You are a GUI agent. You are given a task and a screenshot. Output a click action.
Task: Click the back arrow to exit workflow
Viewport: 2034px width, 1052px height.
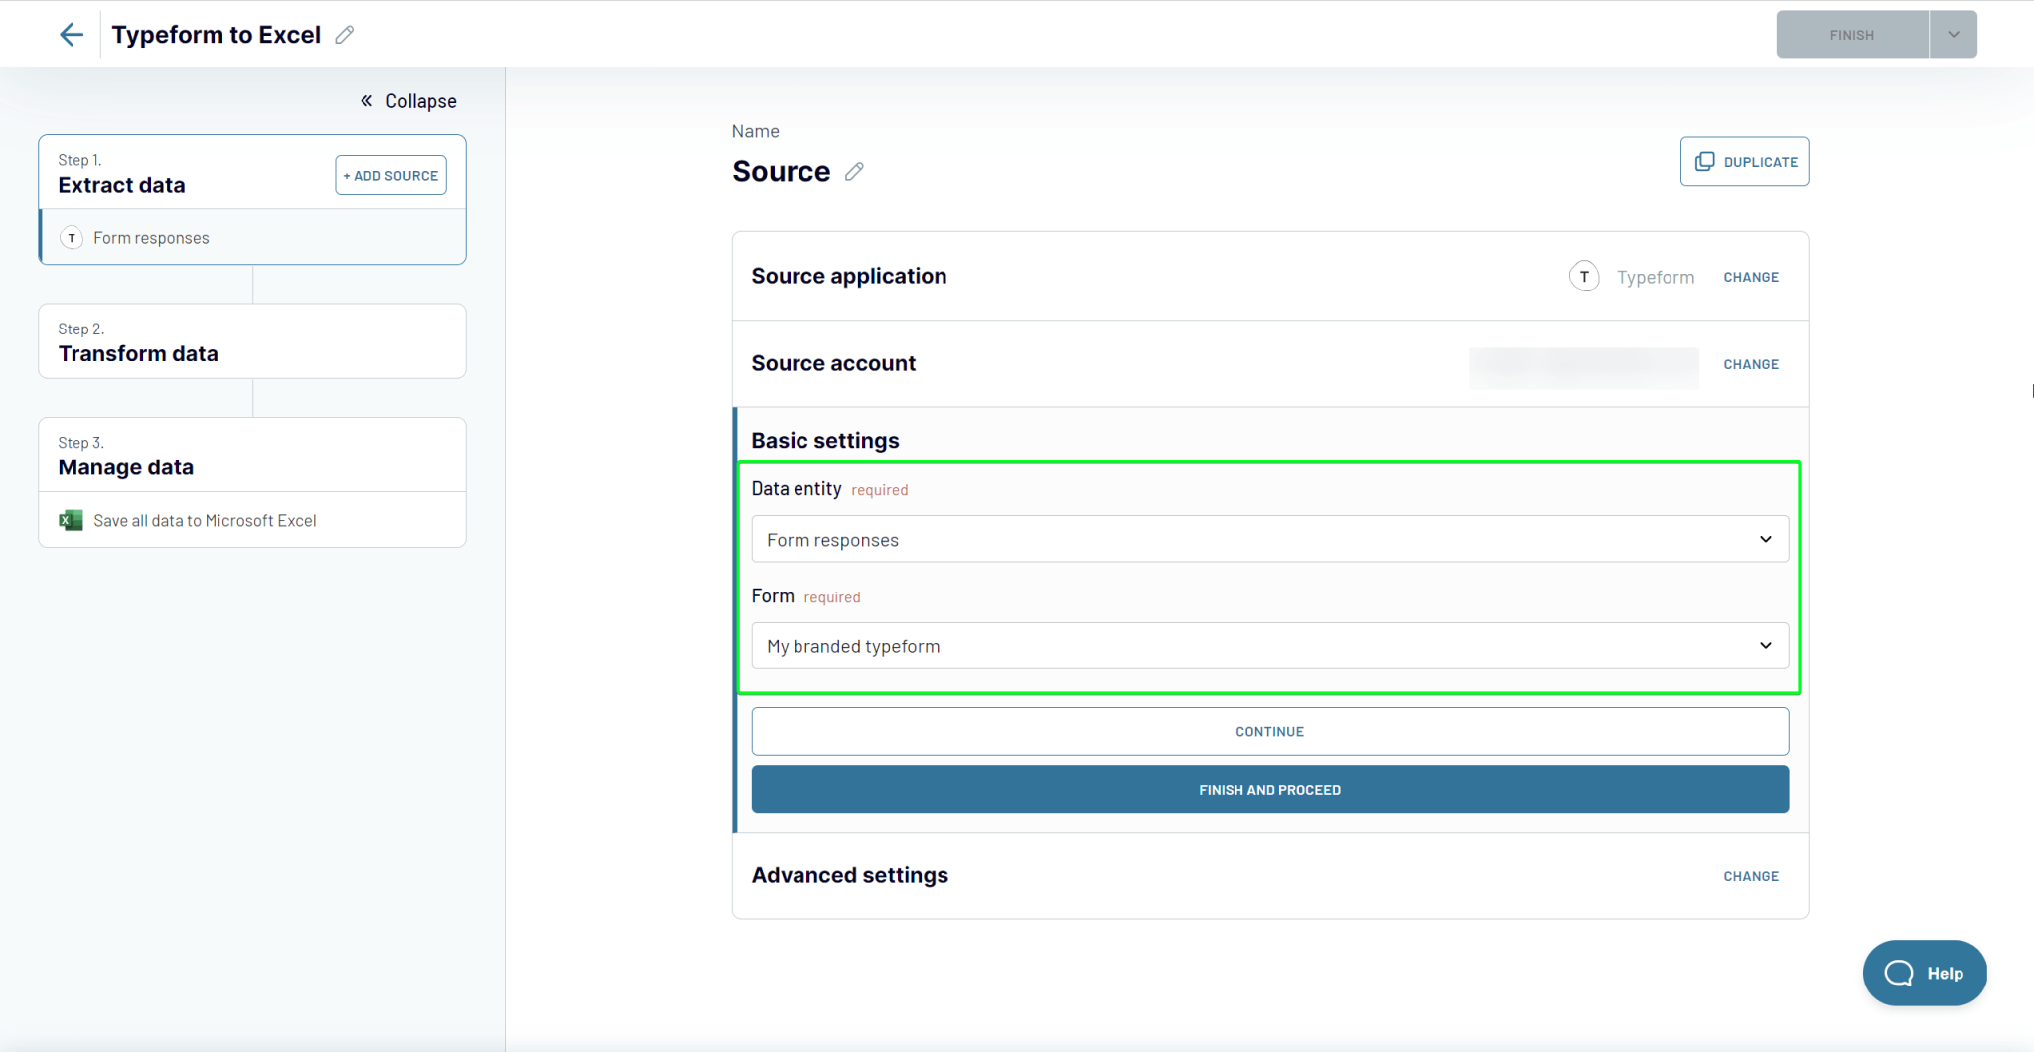[71, 34]
